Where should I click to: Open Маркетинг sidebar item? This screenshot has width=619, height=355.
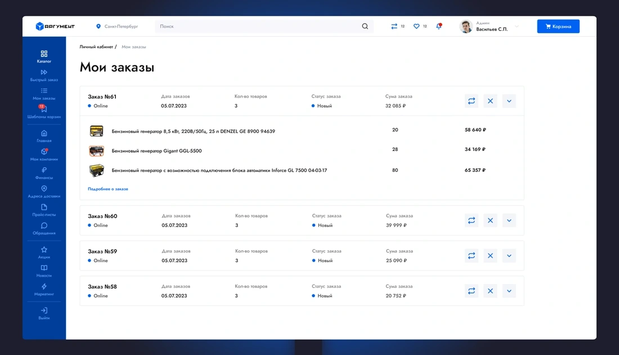pyautogui.click(x=44, y=290)
